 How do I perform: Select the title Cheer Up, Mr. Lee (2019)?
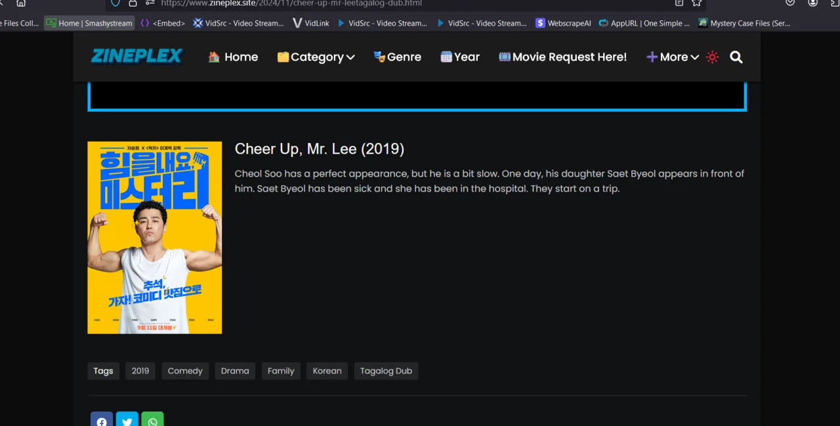tap(320, 149)
